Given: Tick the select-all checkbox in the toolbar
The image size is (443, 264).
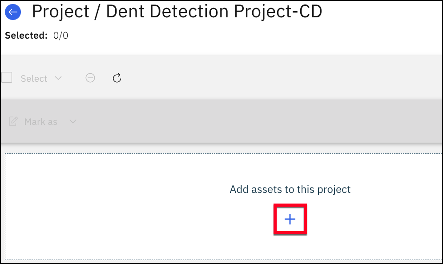Looking at the screenshot, I should click(7, 77).
